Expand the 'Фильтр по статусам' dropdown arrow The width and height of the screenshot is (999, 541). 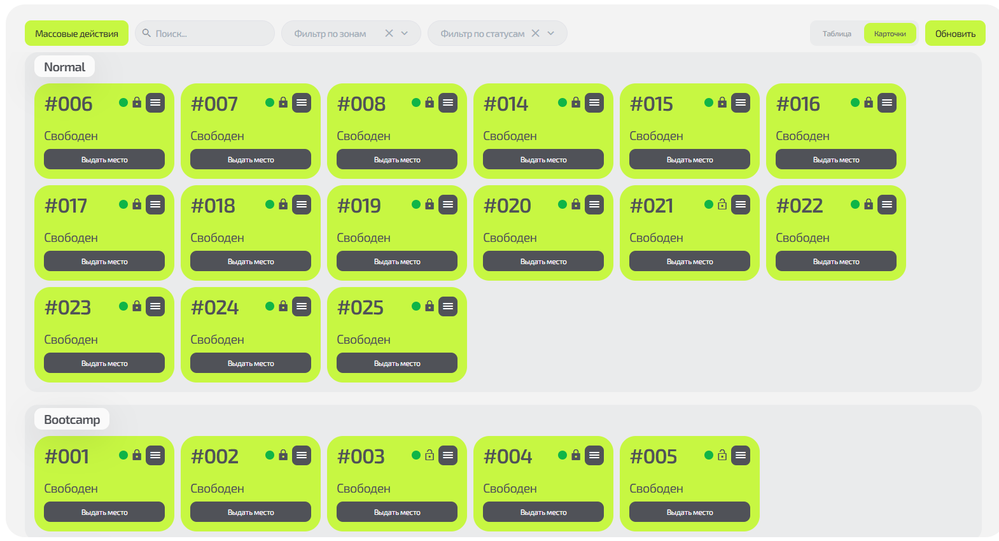551,33
